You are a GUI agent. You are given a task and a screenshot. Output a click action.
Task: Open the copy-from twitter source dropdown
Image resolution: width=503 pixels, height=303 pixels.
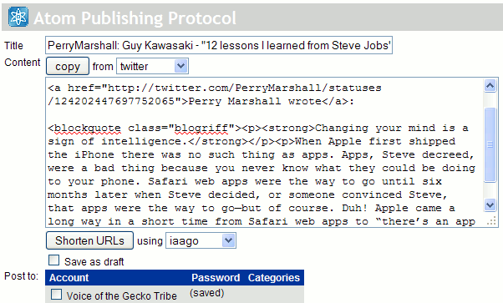pos(152,66)
